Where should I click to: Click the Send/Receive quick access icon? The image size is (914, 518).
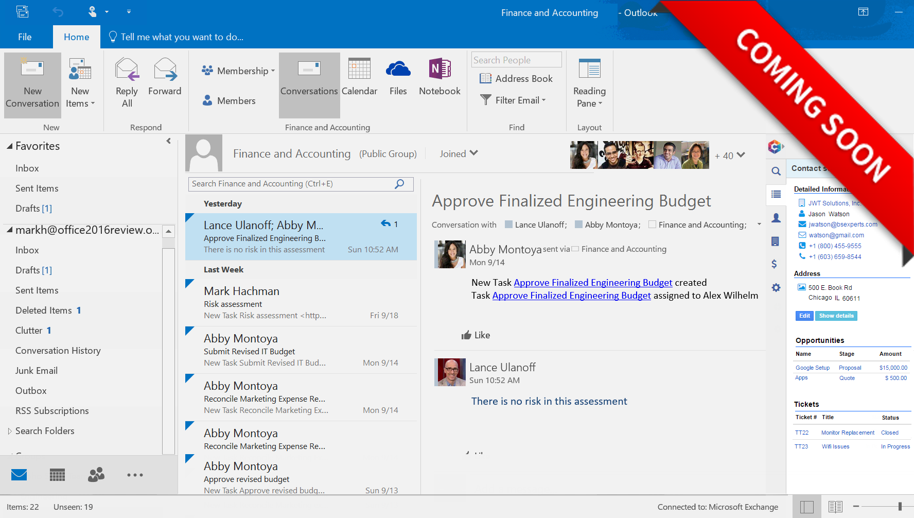[22, 11]
